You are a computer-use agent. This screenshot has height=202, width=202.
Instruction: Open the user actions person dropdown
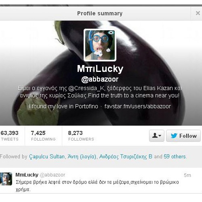coord(157,136)
